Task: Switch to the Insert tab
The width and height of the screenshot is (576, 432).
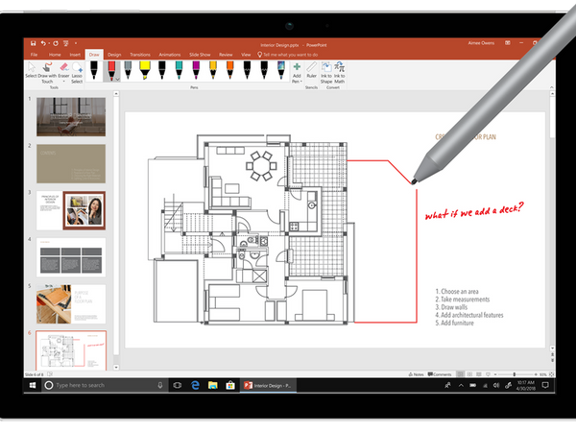Action: click(75, 55)
